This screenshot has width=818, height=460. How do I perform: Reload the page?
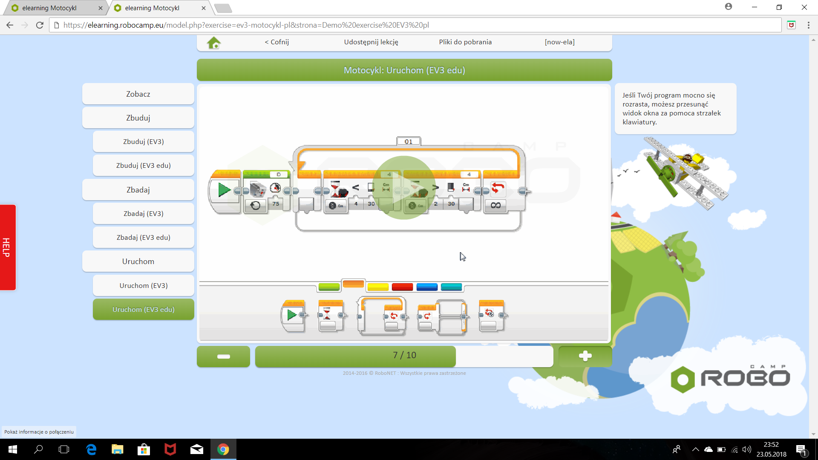(x=40, y=25)
